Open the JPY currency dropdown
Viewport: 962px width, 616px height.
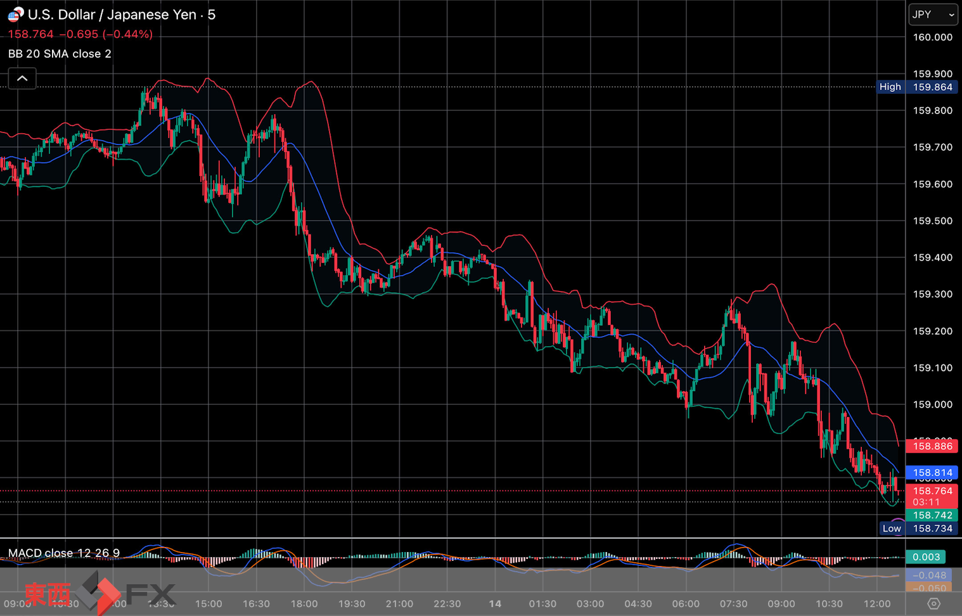pos(933,15)
